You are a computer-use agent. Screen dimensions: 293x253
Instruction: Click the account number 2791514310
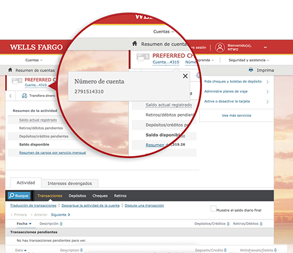click(89, 91)
